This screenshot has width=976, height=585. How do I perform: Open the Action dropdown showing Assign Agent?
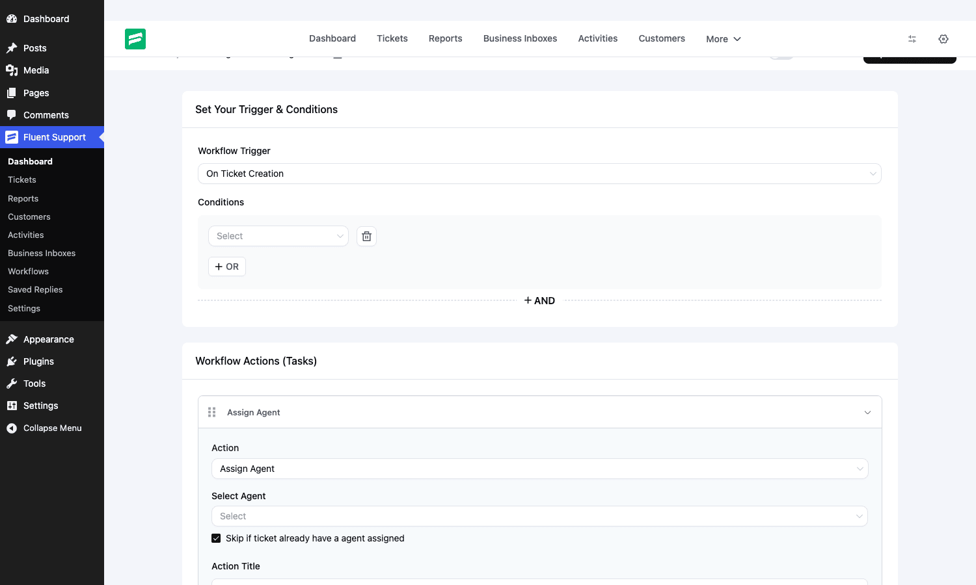pos(539,469)
